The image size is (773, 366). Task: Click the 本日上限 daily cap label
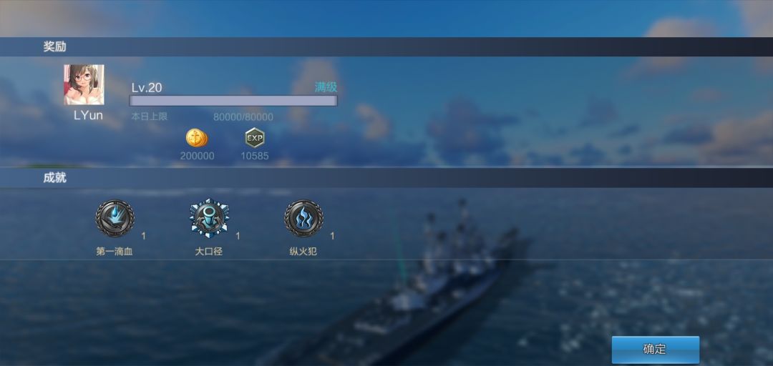(150, 117)
